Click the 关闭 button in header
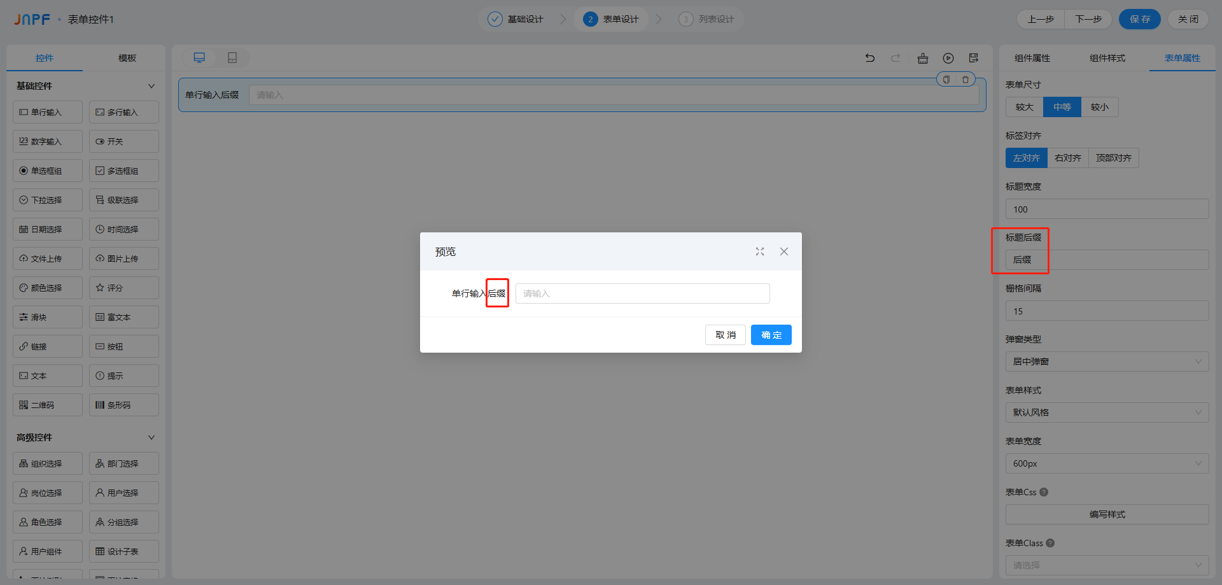Screen dimensions: 1222x585 1188,19
